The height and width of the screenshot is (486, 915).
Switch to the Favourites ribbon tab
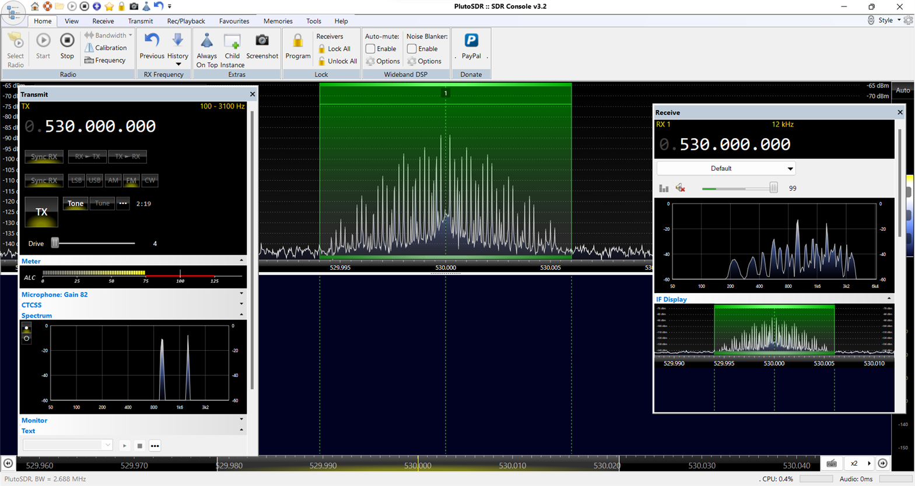234,21
